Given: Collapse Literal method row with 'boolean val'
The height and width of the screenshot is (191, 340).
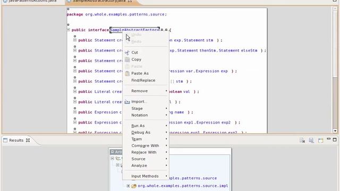Looking at the screenshot, I should 75,91.
